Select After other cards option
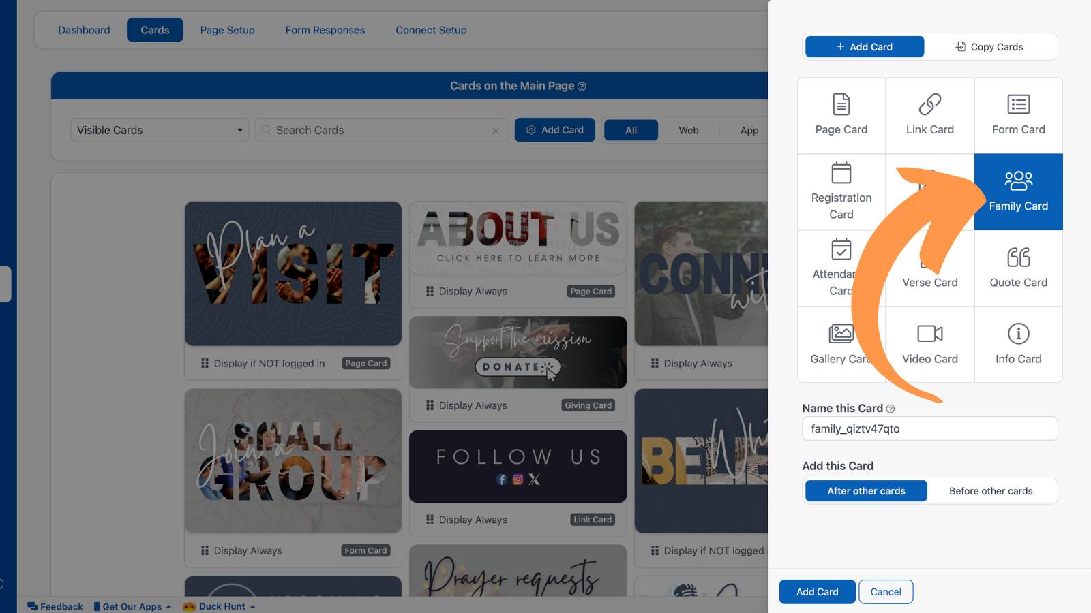 (x=866, y=491)
